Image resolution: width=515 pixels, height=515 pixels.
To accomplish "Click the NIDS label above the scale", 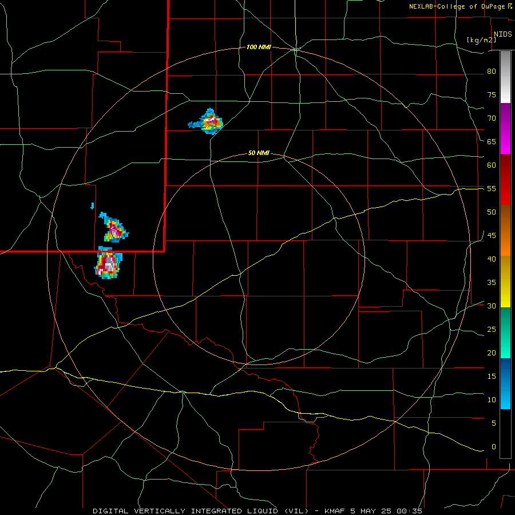I will point(502,34).
